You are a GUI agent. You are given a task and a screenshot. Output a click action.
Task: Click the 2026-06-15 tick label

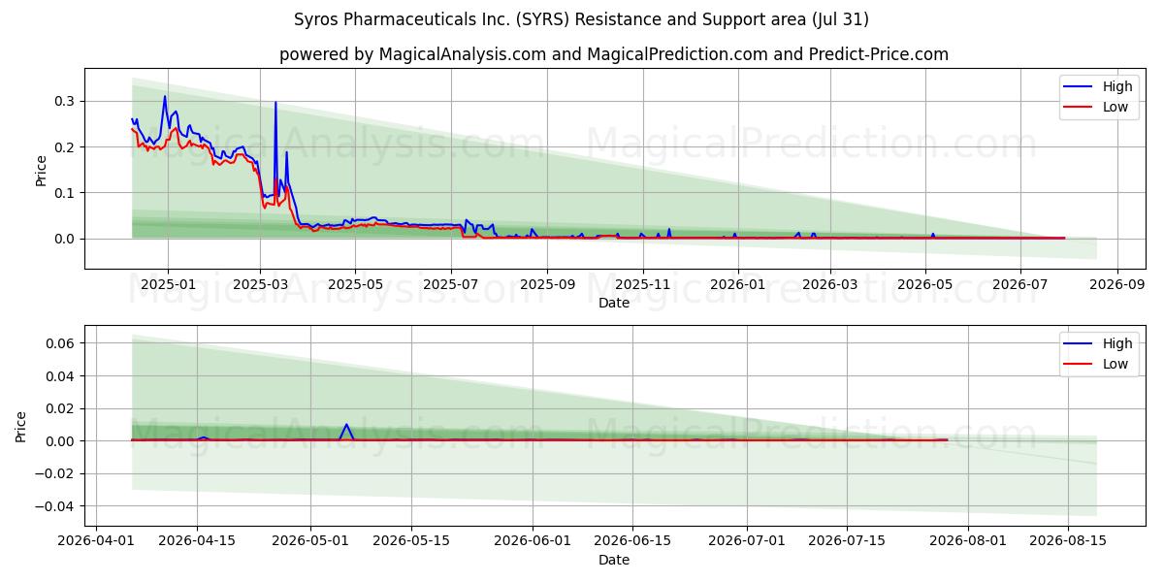click(633, 541)
